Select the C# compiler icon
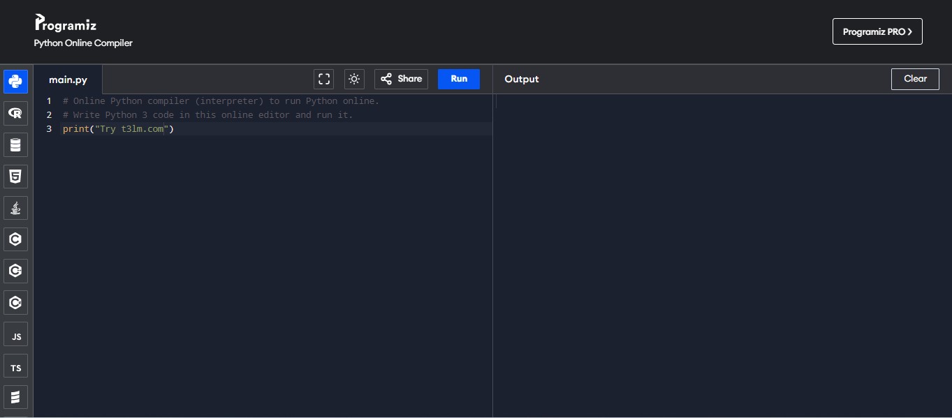The image size is (952, 418). pyautogui.click(x=15, y=302)
